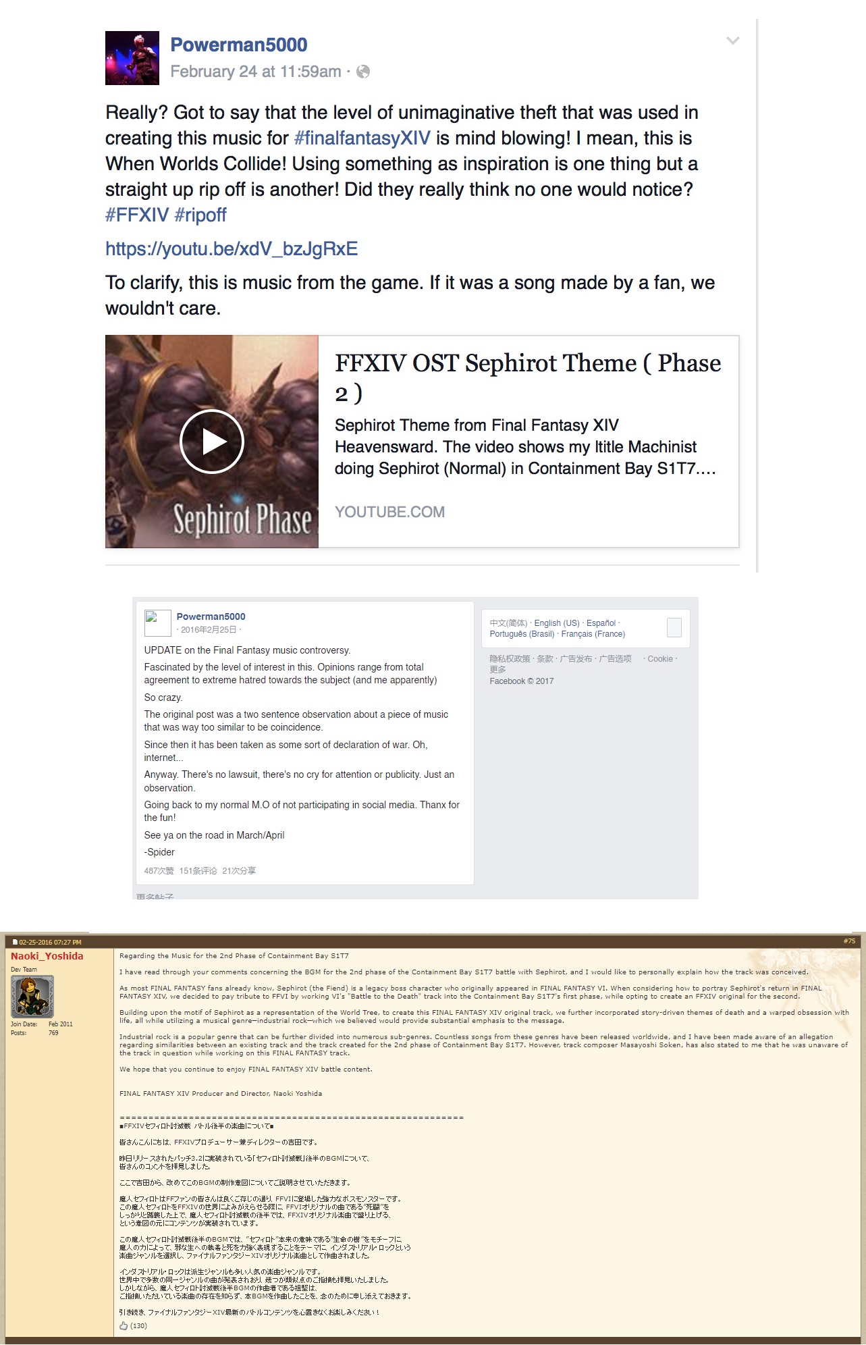This screenshot has height=1345, width=866.
Task: Click the more languages square button
Action: click(674, 628)
